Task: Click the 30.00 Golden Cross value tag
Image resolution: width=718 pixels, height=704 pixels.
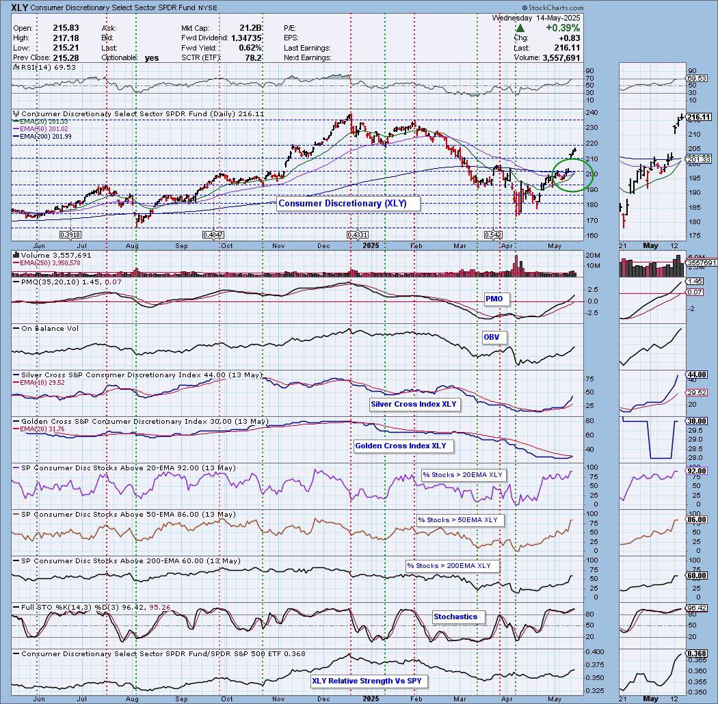Action: (x=697, y=421)
